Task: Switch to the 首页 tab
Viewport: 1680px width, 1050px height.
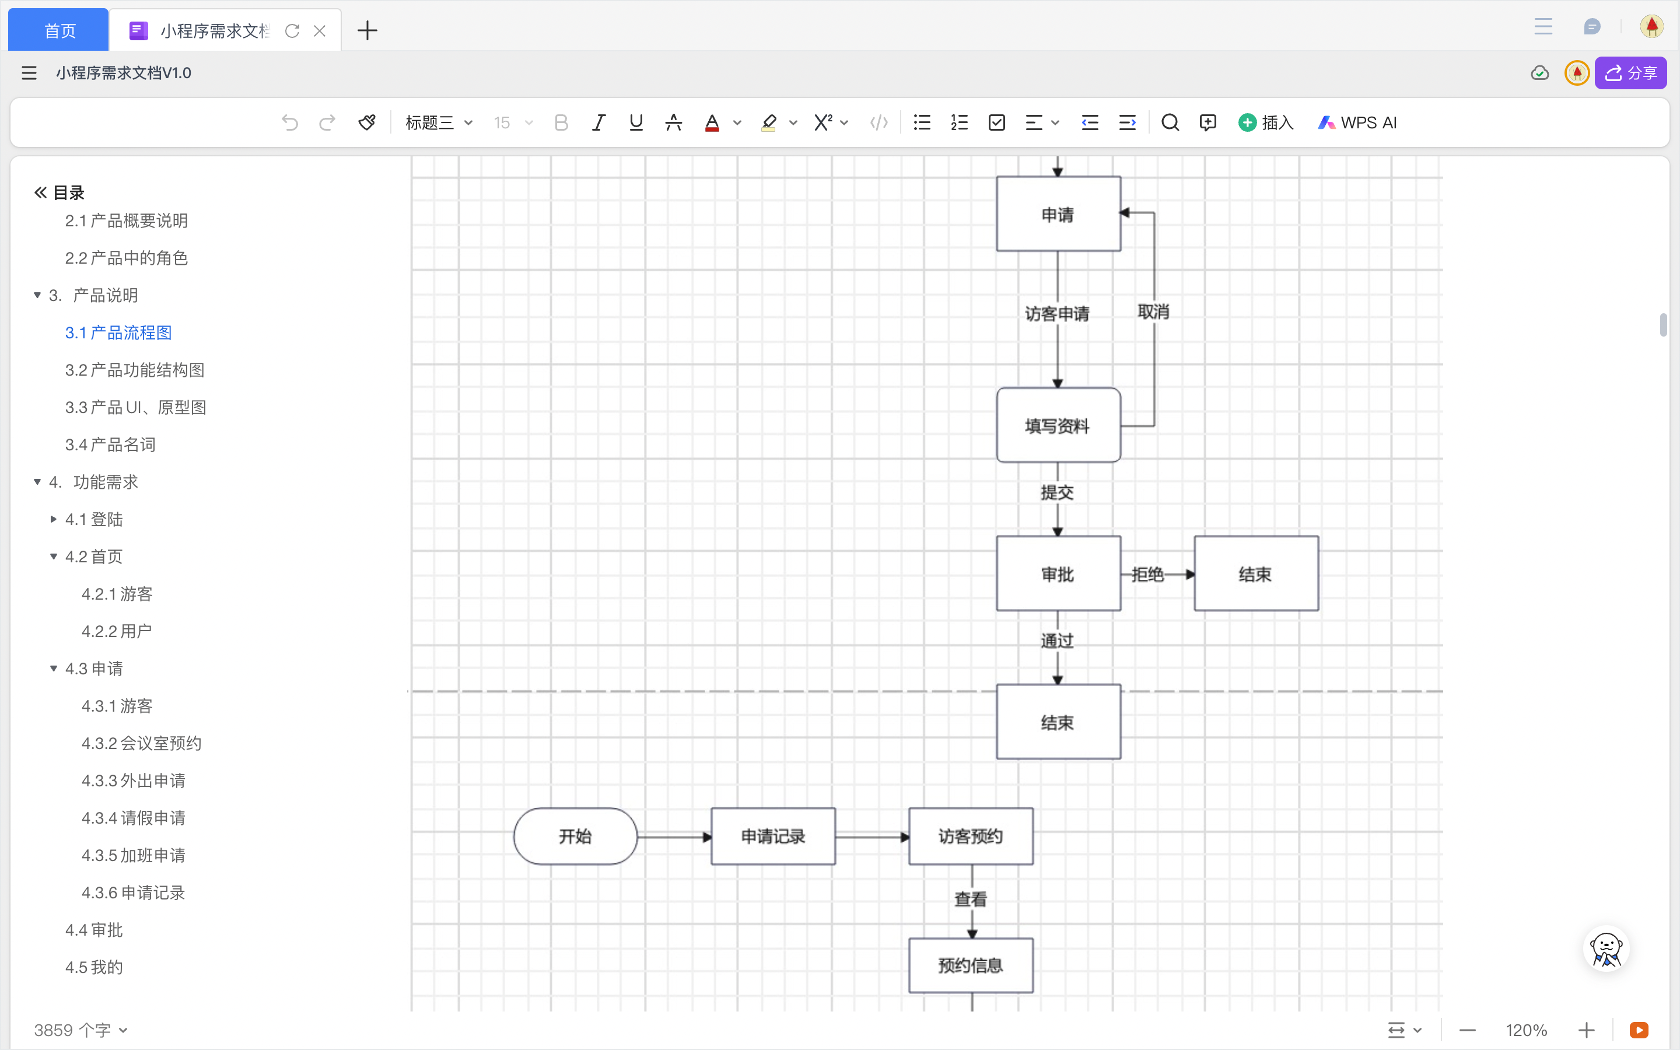Action: (x=59, y=30)
